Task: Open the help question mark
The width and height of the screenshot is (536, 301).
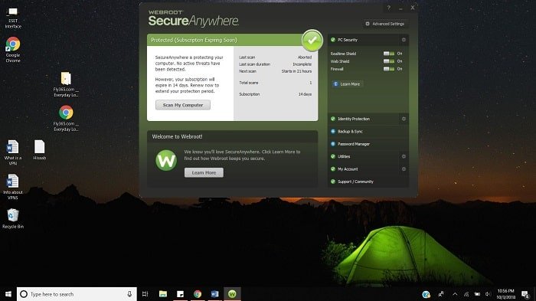Action: coord(389,8)
